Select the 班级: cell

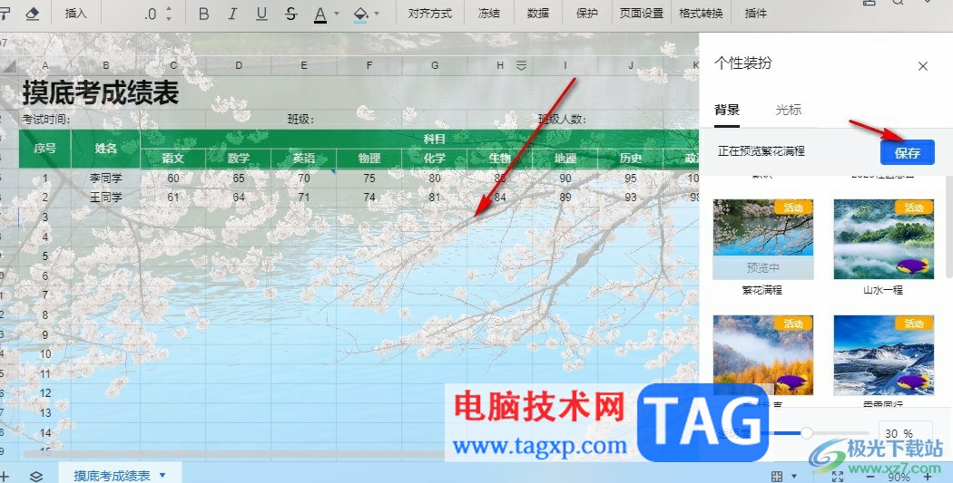tap(300, 120)
